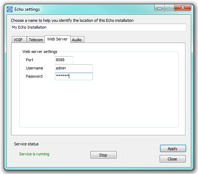Click the Echo app icon in title bar
The width and height of the screenshot is (198, 174).
(x=10, y=9)
